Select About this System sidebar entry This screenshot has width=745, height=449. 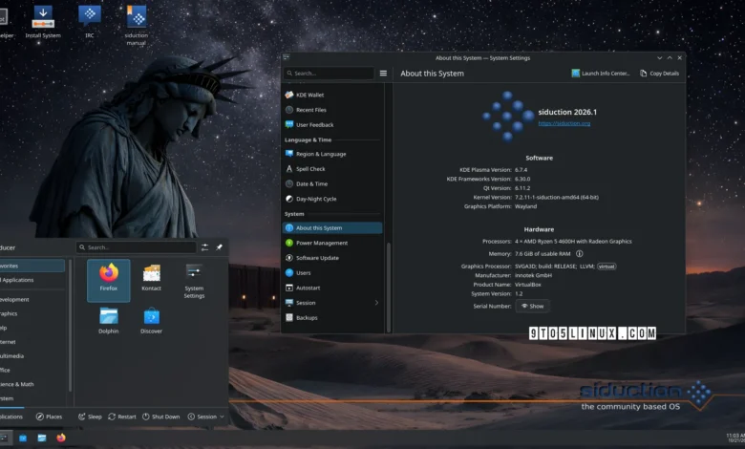(x=332, y=228)
